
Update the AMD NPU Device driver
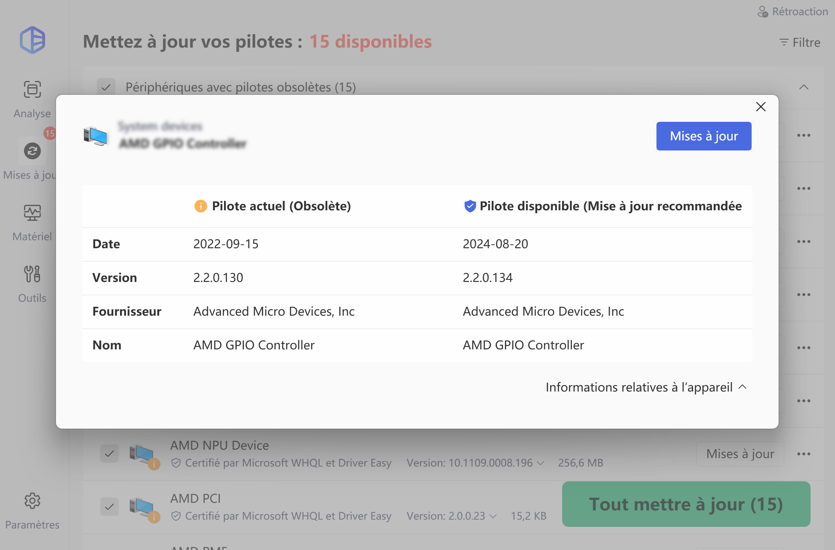740,454
